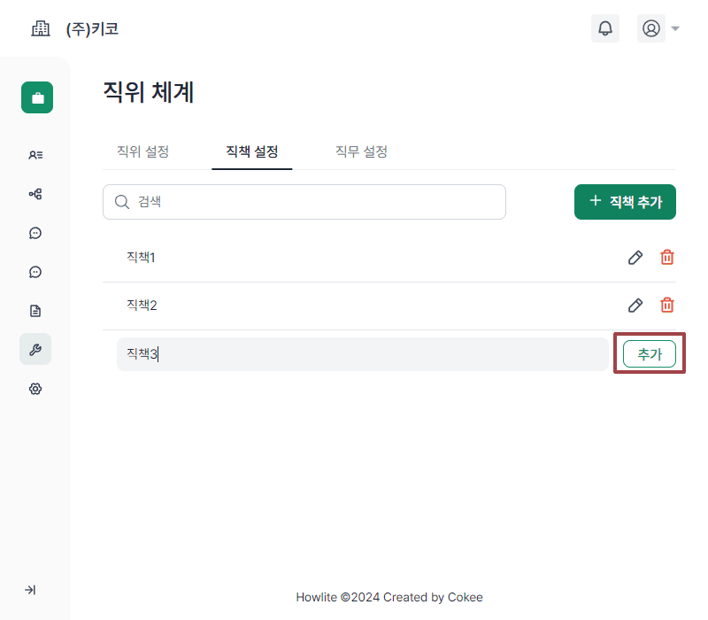Expand the account dropdown chevron
Viewport: 708px width, 620px height.
coord(674,27)
